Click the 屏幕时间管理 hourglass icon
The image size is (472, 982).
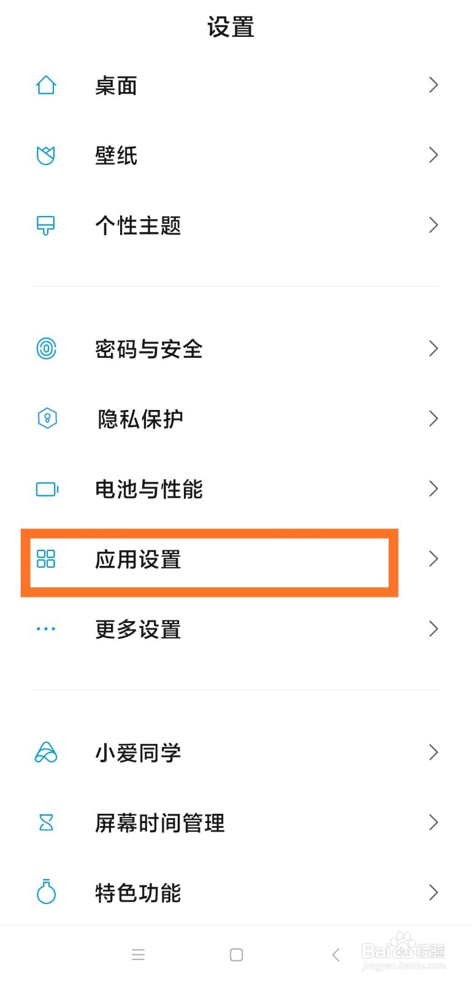tap(46, 822)
